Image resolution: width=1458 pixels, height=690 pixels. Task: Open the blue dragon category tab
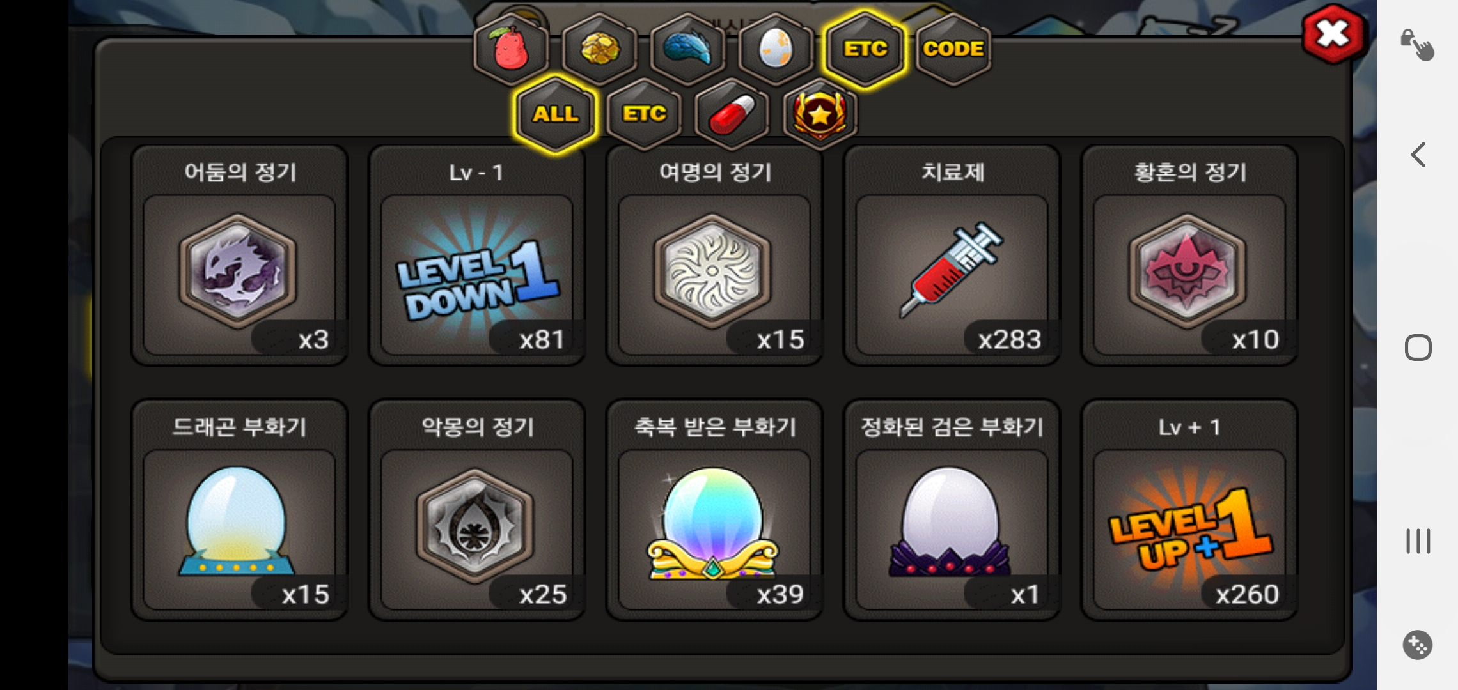(687, 49)
